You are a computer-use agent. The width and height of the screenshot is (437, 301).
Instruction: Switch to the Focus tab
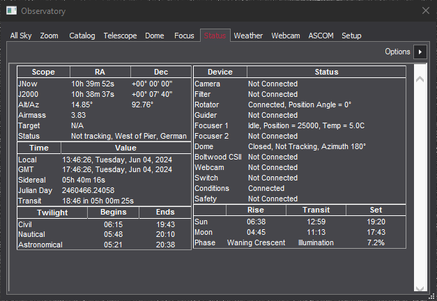184,36
